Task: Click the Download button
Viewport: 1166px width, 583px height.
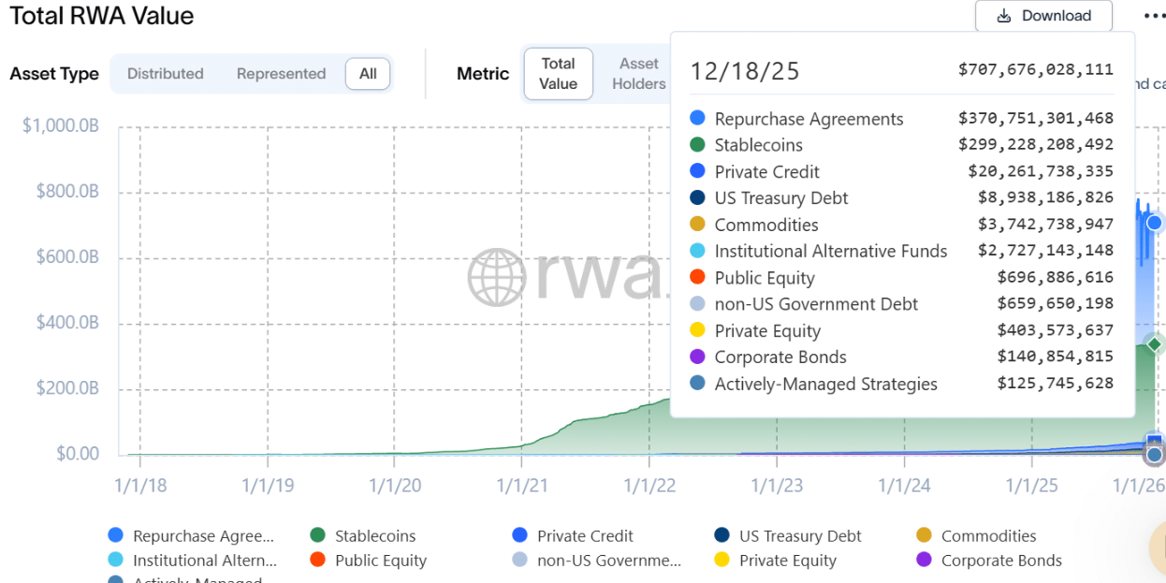Action: tap(1043, 16)
